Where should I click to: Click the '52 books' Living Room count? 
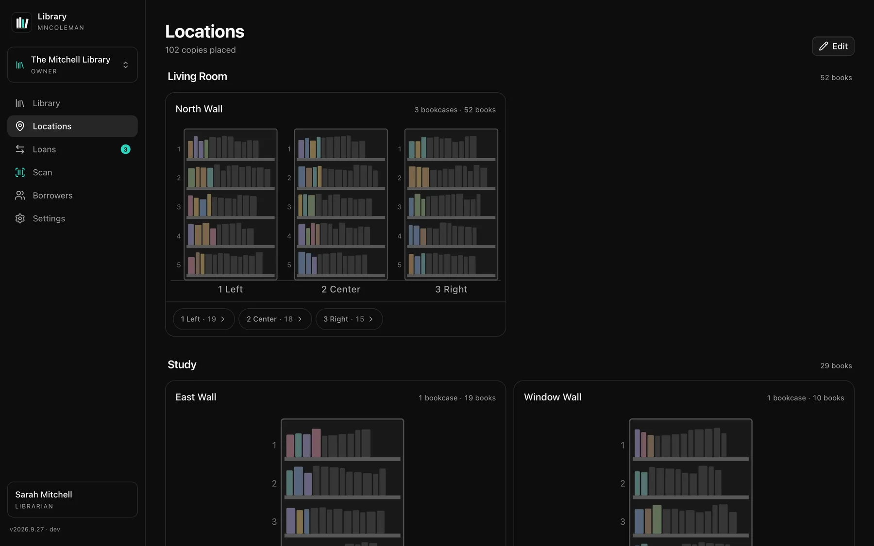pos(836,78)
